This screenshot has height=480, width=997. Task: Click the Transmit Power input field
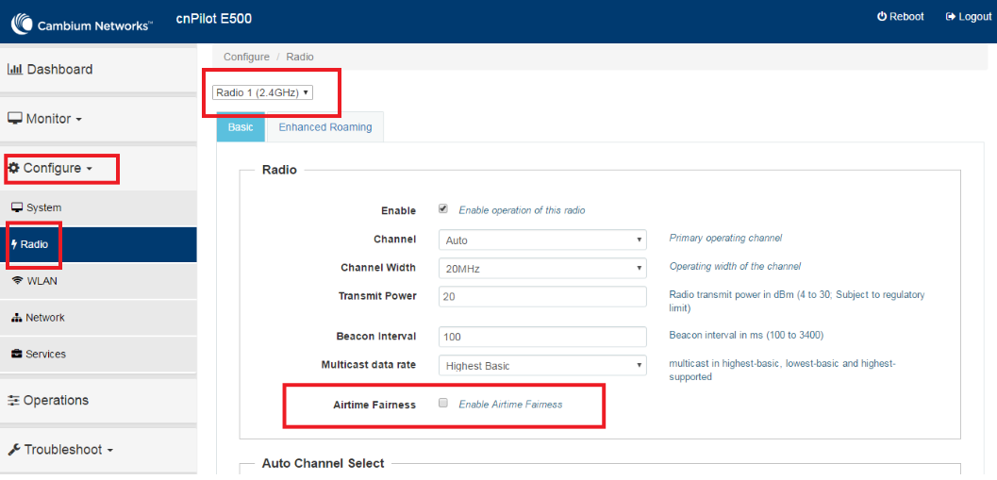[x=542, y=297]
